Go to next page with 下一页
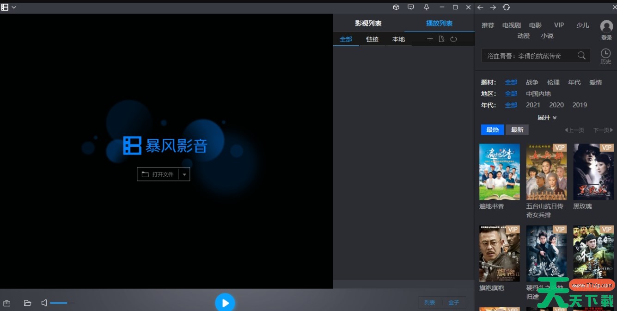617x311 pixels. coord(603,131)
